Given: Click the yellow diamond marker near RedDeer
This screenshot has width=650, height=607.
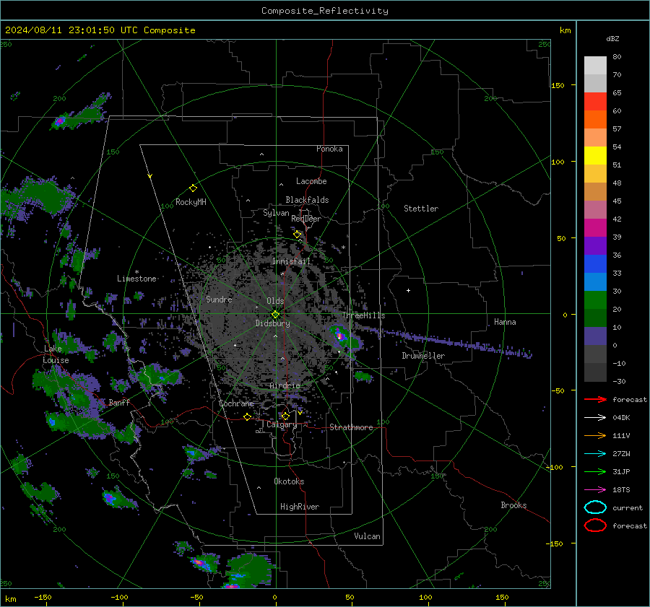Looking at the screenshot, I should click(297, 235).
